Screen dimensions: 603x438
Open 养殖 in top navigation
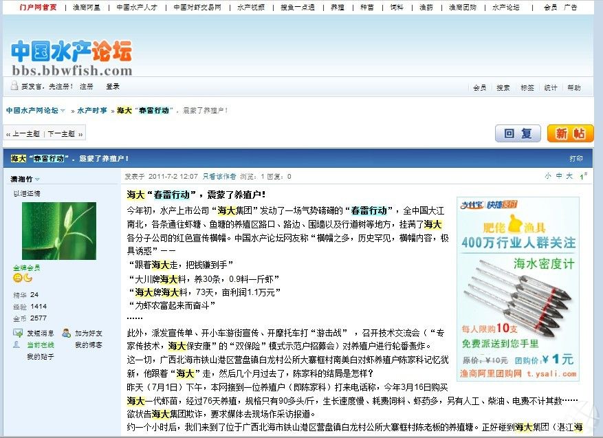pyautogui.click(x=338, y=7)
